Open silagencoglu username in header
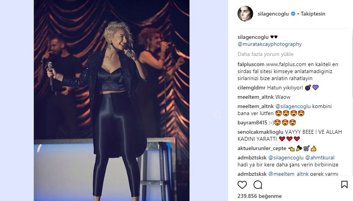The height and width of the screenshot is (201, 353). pyautogui.click(x=273, y=14)
